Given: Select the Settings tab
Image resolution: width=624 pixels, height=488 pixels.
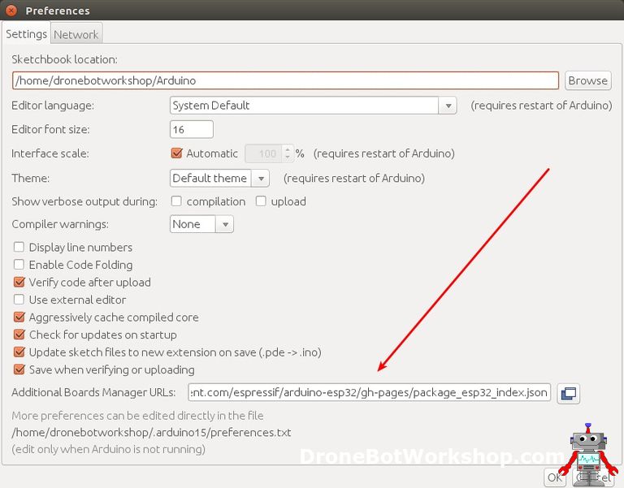Looking at the screenshot, I should click(26, 34).
